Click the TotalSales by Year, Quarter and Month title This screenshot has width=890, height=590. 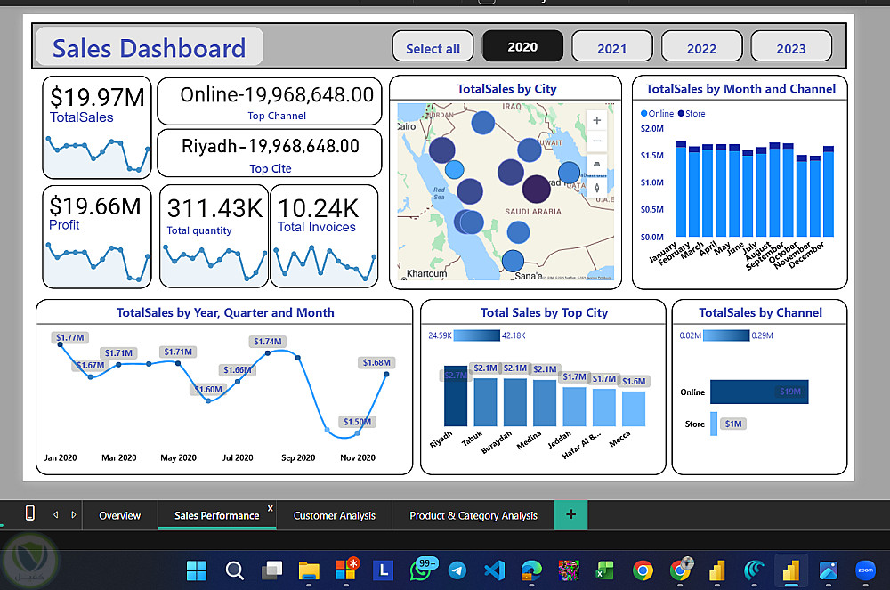(225, 312)
